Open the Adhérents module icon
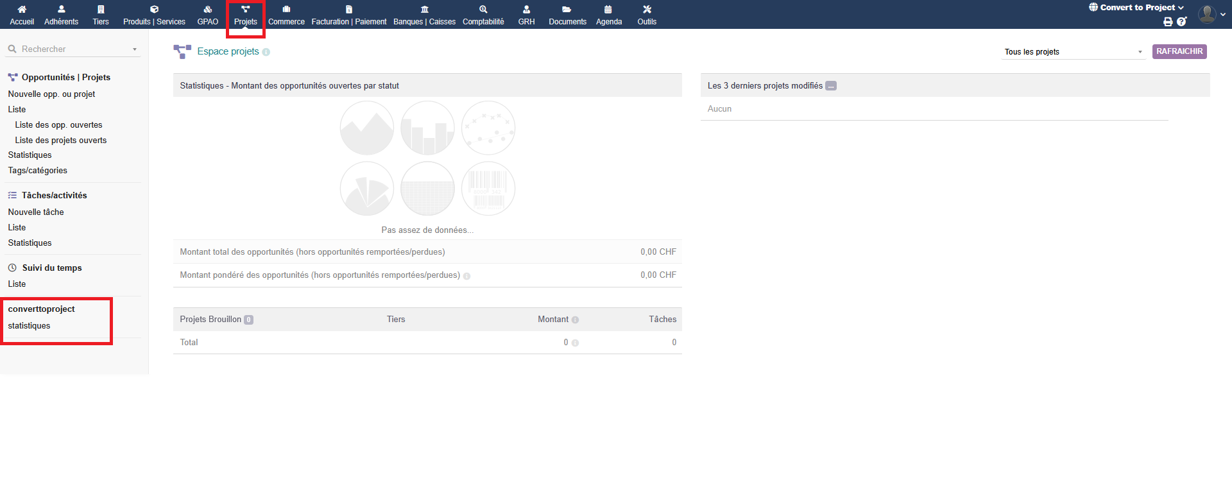 click(61, 10)
